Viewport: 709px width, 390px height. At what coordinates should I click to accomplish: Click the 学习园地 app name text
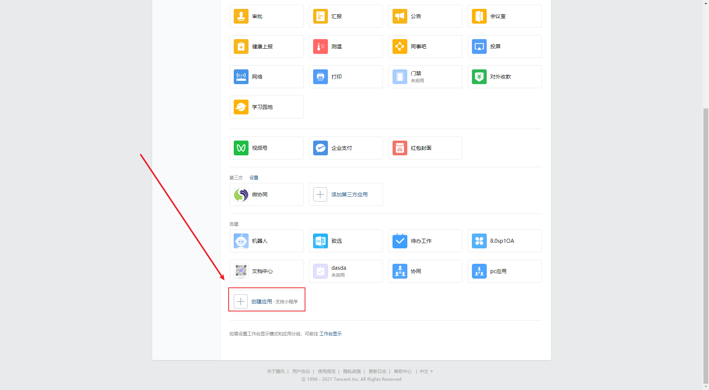[262, 107]
